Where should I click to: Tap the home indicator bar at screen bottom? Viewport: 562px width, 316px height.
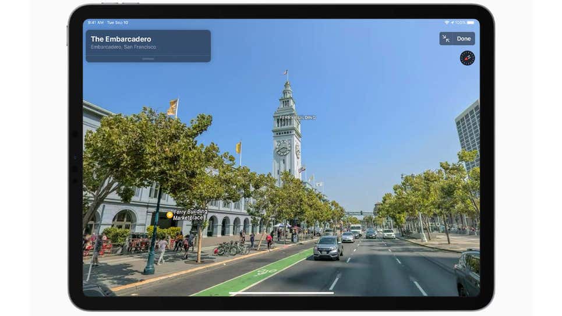(x=281, y=293)
